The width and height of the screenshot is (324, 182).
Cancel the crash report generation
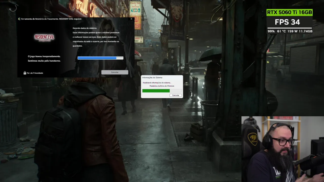point(115,72)
